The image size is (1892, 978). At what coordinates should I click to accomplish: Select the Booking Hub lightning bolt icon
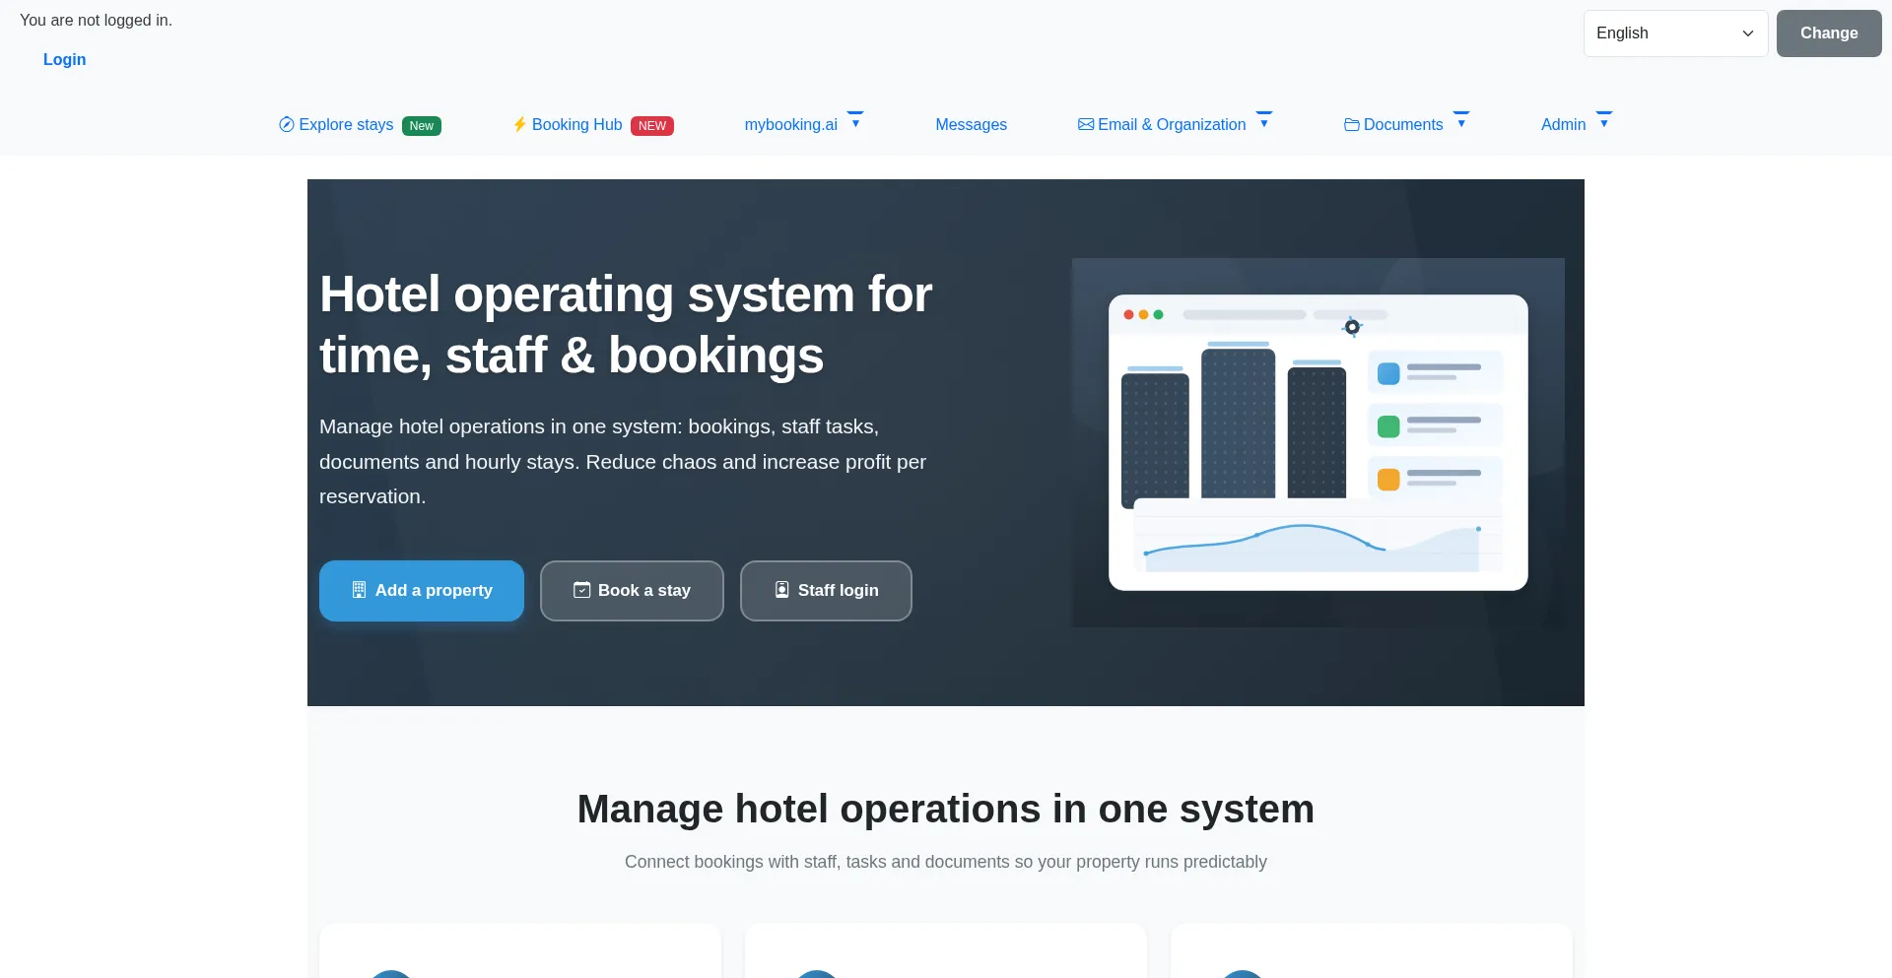(x=520, y=125)
